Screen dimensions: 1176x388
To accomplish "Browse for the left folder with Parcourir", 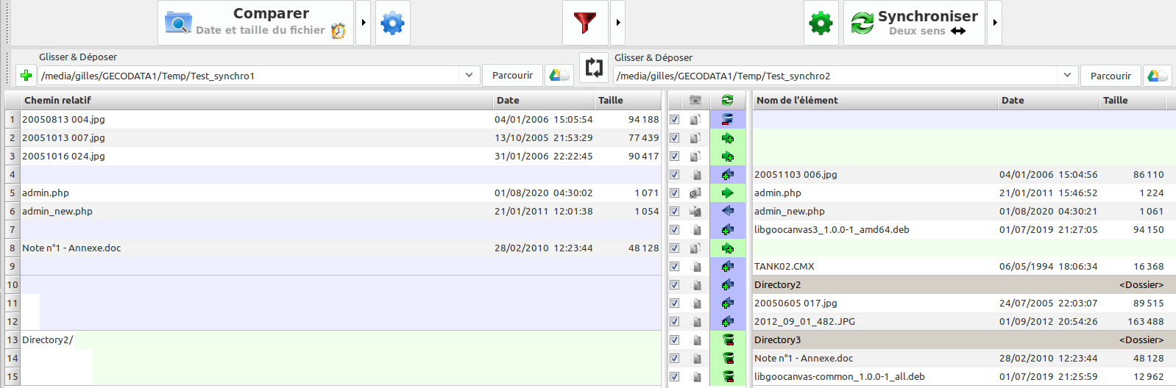I will [512, 76].
